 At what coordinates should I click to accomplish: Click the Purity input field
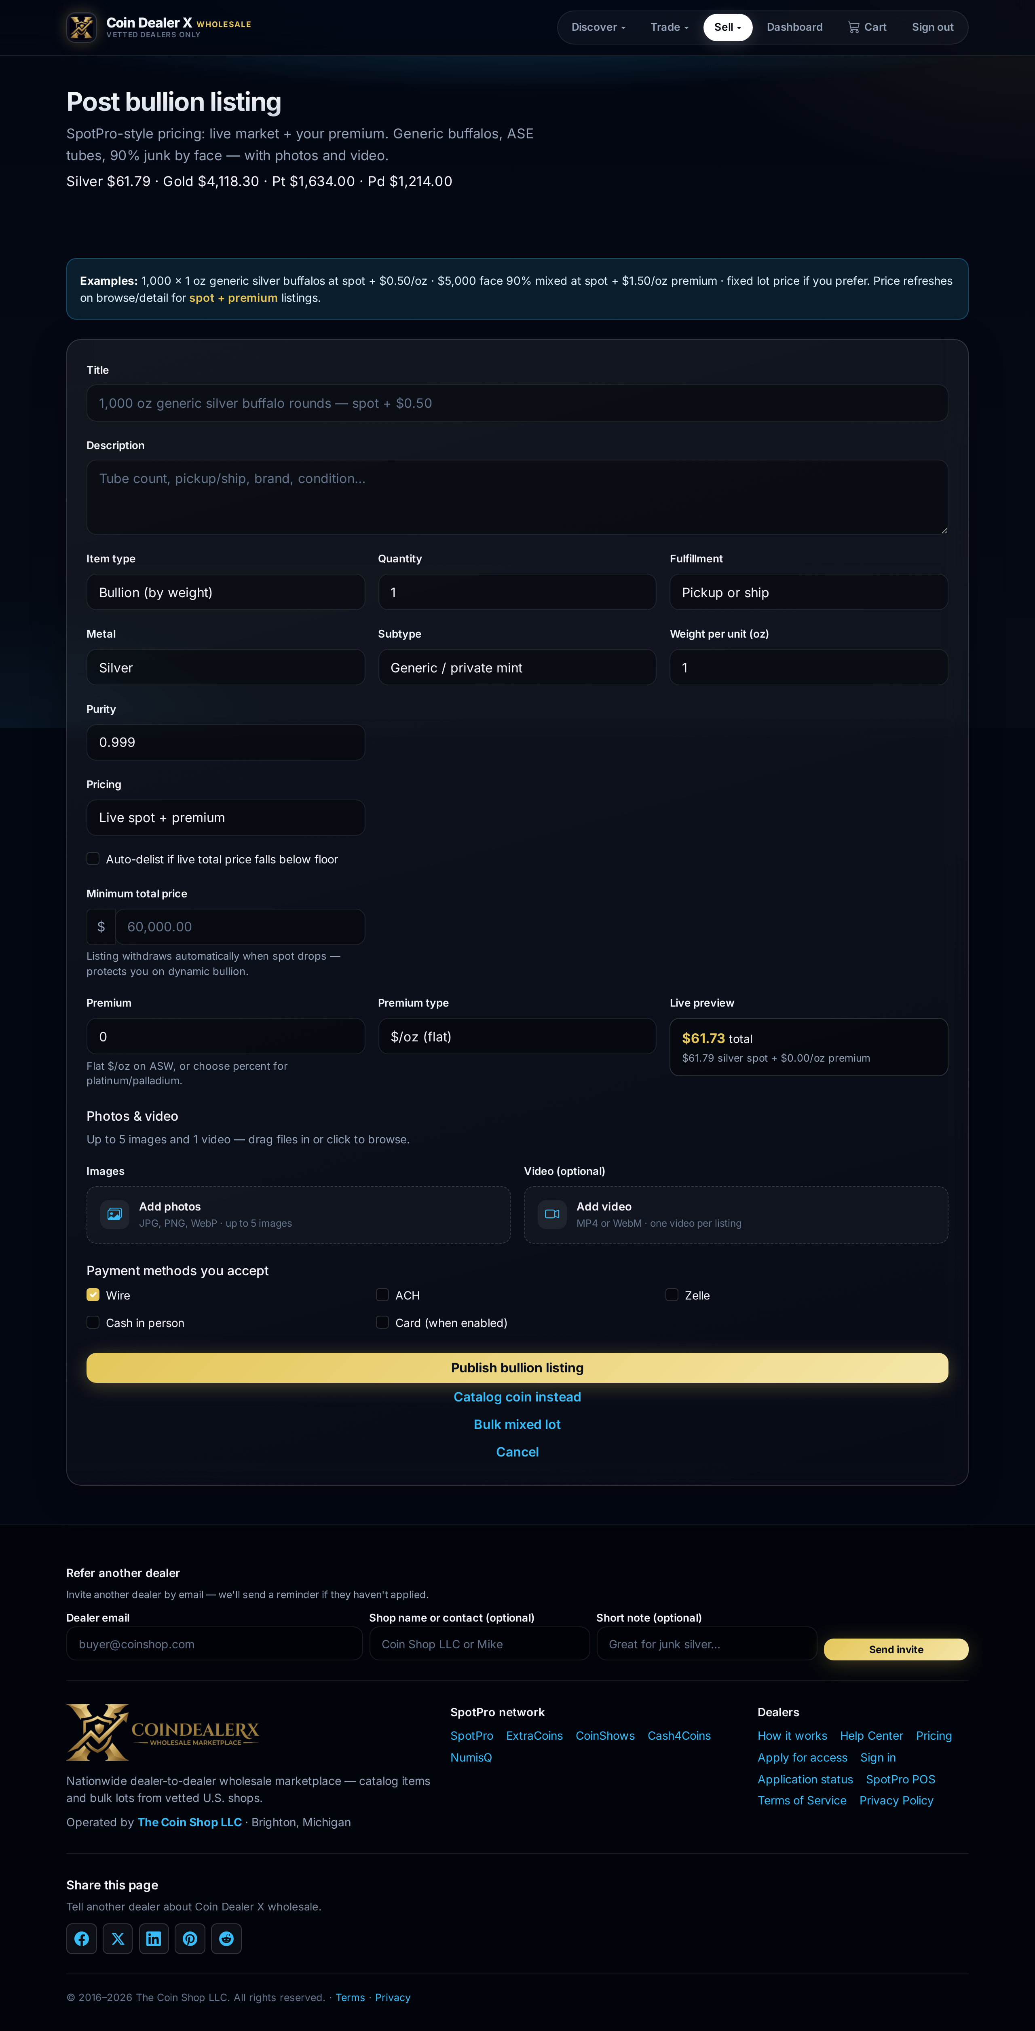[x=225, y=743]
